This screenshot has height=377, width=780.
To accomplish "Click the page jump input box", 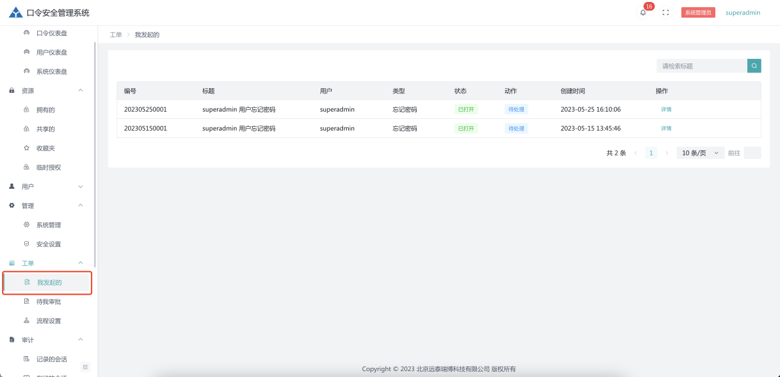I will click(752, 153).
